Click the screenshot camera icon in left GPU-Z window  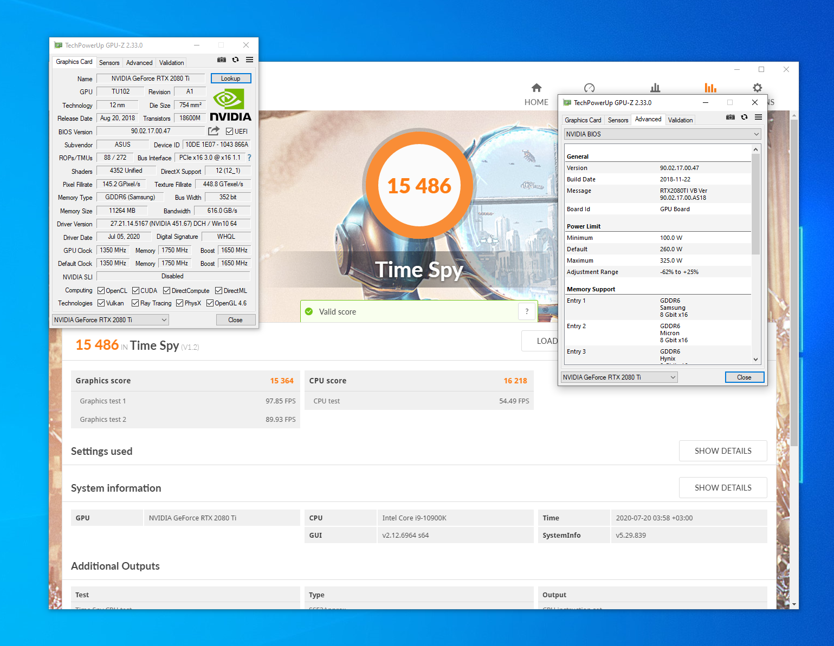click(222, 60)
